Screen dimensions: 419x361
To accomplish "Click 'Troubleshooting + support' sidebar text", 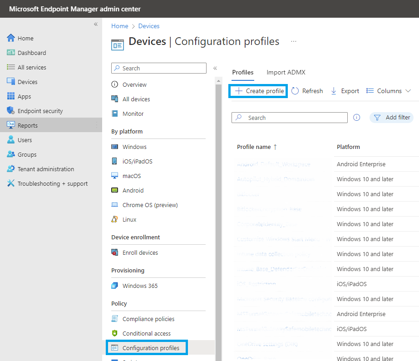I will (53, 183).
